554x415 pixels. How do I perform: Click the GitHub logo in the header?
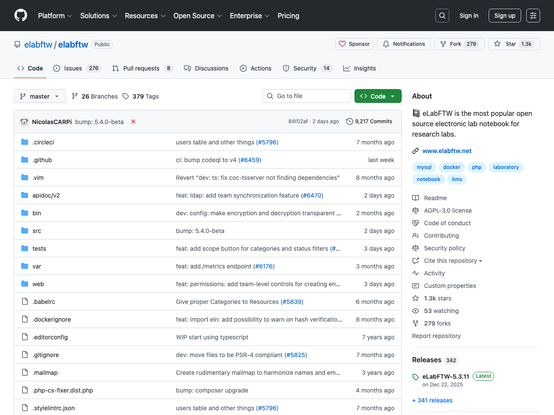point(20,15)
